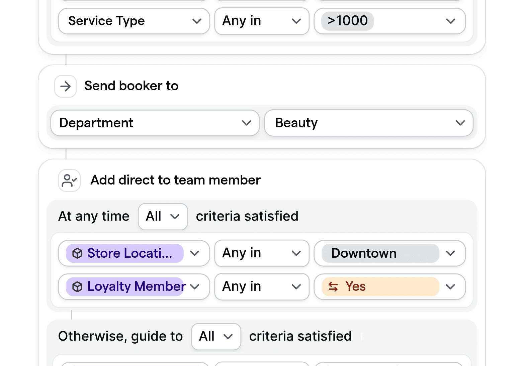Click the swap arrows icon beside Yes
This screenshot has height=366, width=522.
[x=333, y=286]
